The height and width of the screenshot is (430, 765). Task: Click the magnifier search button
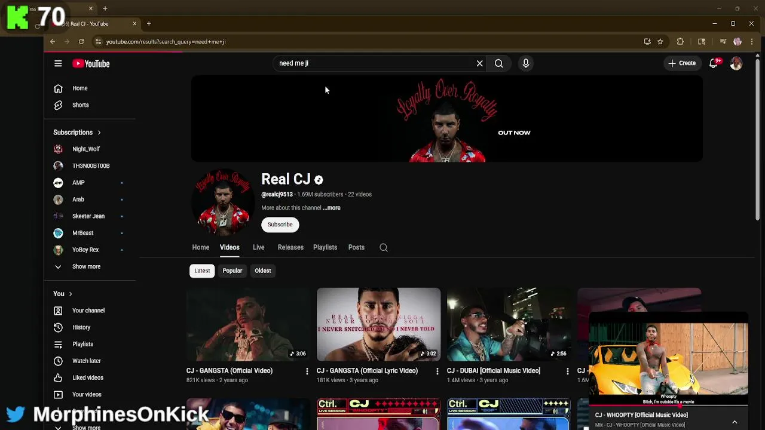[498, 63]
